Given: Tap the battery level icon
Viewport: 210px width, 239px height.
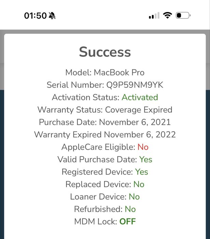Looking at the screenshot, I should (183, 15).
